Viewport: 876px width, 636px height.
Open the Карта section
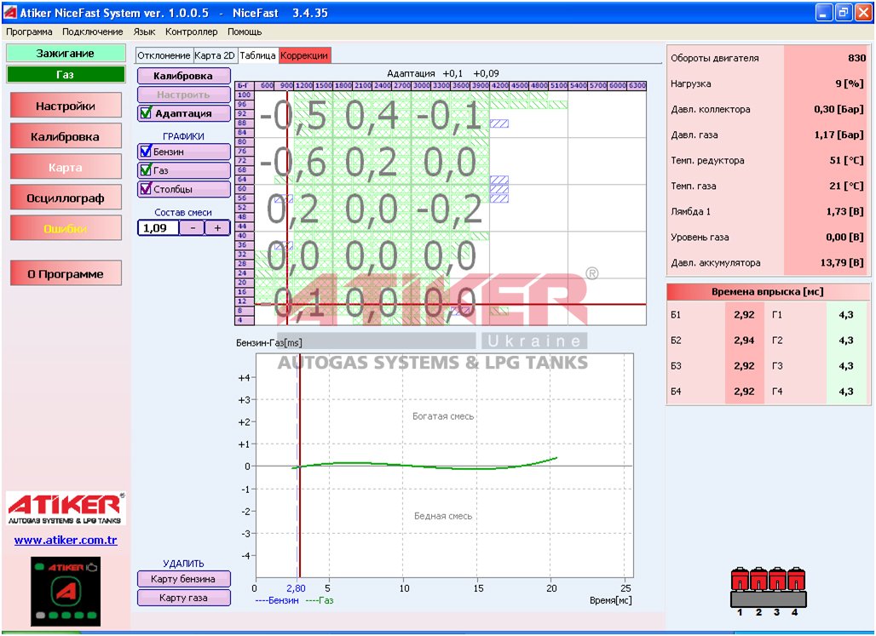[66, 167]
